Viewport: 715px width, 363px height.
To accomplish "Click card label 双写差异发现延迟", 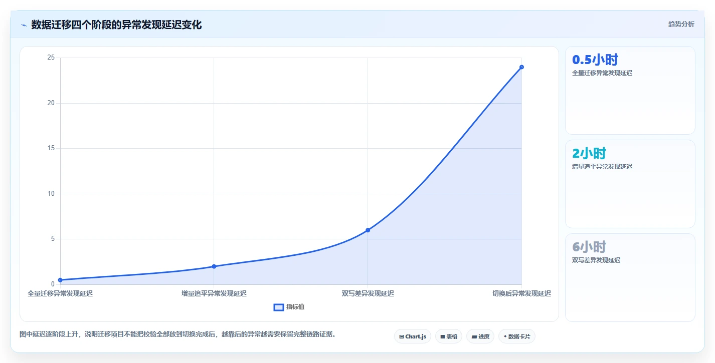I will 596,260.
